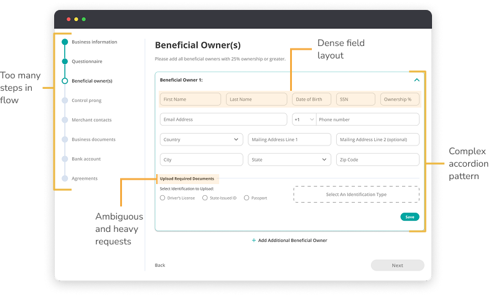Click Add Additional Beneficial Owner link

click(293, 241)
